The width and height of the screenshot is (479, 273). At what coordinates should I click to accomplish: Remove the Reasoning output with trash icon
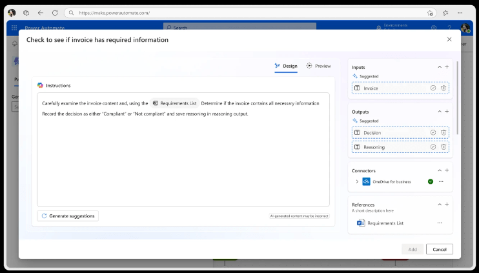(443, 147)
